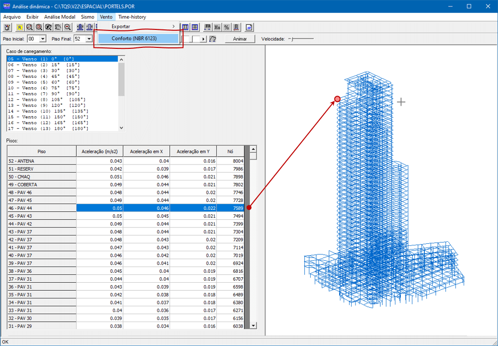Image resolution: width=498 pixels, height=346 pixels.
Task: Open the Piso Inicial dropdown
Action: [x=43, y=39]
